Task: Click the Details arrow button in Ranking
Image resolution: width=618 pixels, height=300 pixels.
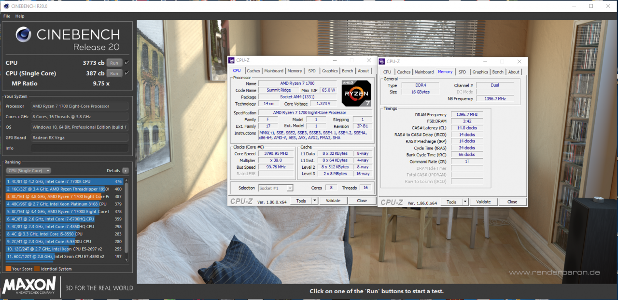Action: pyautogui.click(x=126, y=171)
